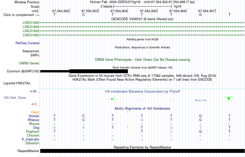The width and height of the screenshot is (245, 157).
Task: Select the Mouse species label
Action: click(34, 124)
